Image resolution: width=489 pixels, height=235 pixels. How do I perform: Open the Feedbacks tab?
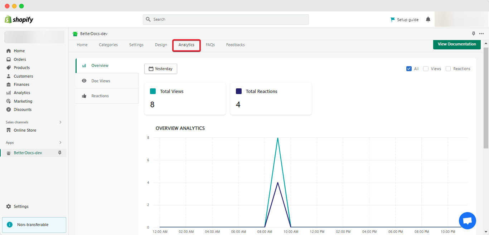click(x=236, y=45)
